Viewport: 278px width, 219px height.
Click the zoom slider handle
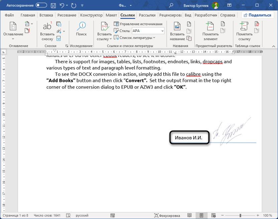click(x=240, y=215)
